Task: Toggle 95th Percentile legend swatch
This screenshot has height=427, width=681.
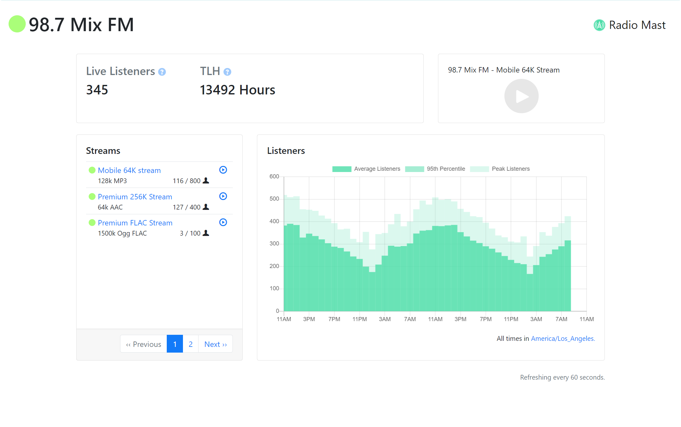Action: [x=415, y=169]
